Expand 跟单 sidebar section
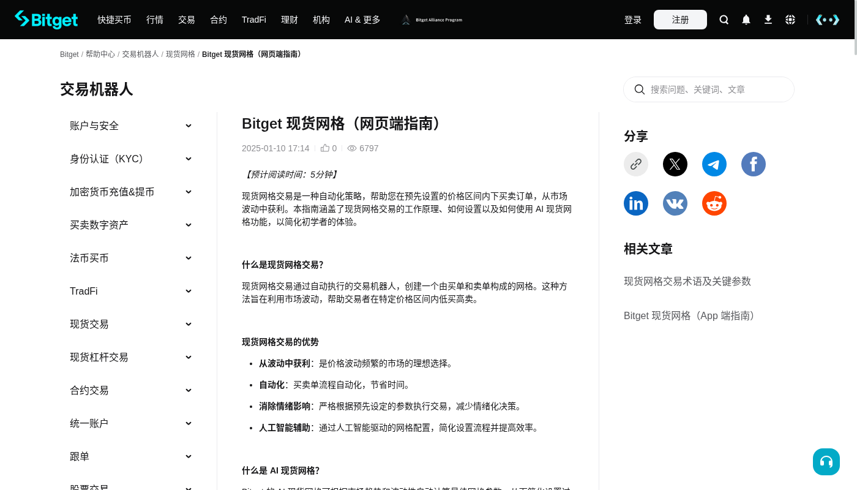 131,456
